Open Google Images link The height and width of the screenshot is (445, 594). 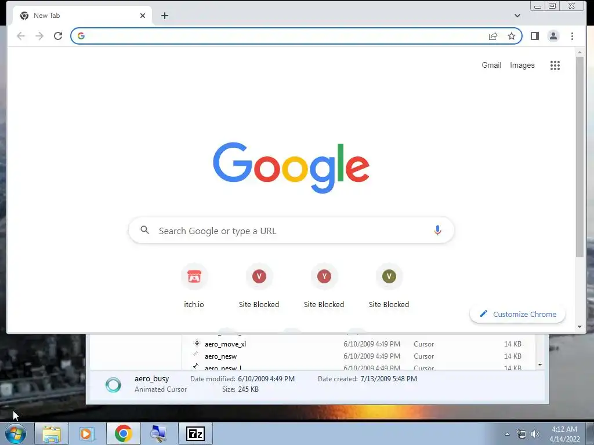click(522, 65)
